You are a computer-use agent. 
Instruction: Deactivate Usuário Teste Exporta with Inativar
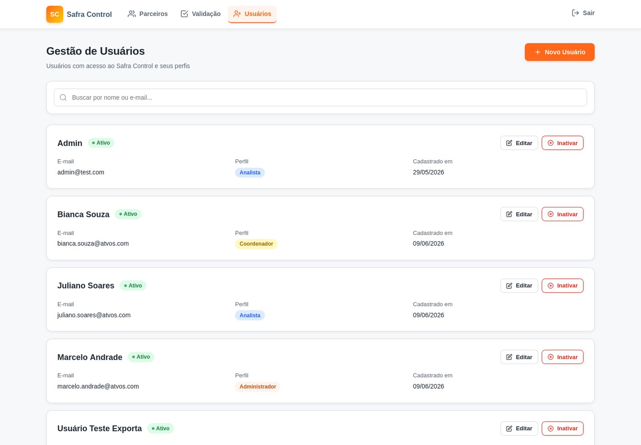(x=562, y=429)
